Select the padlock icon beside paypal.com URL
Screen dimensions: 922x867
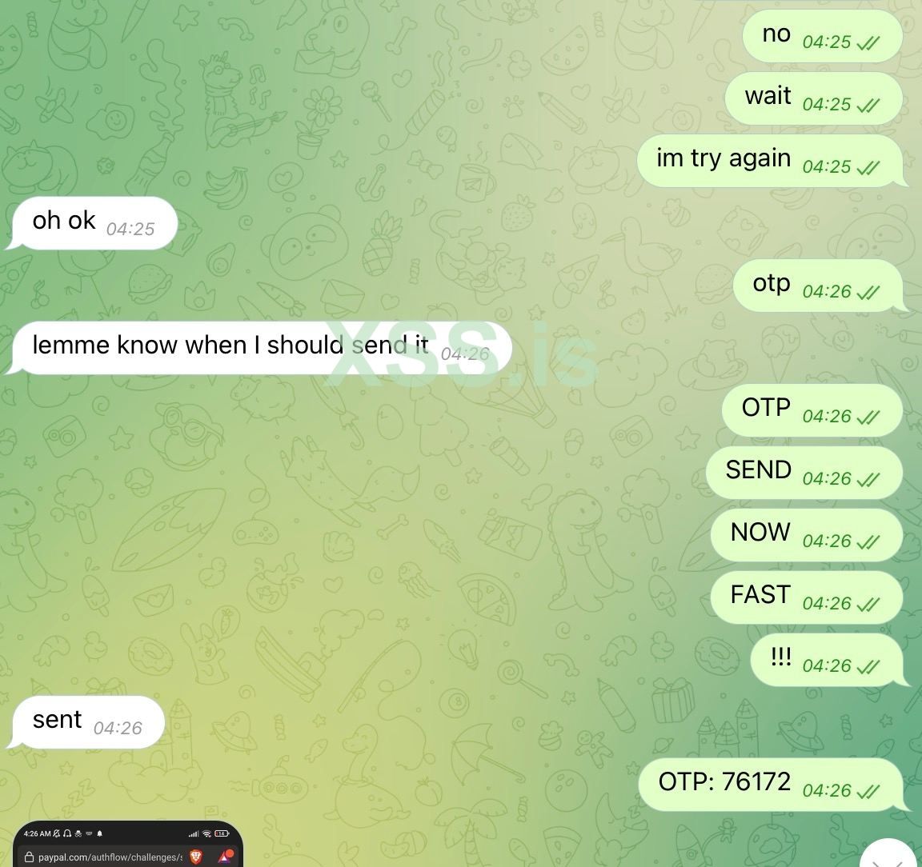tap(30, 857)
